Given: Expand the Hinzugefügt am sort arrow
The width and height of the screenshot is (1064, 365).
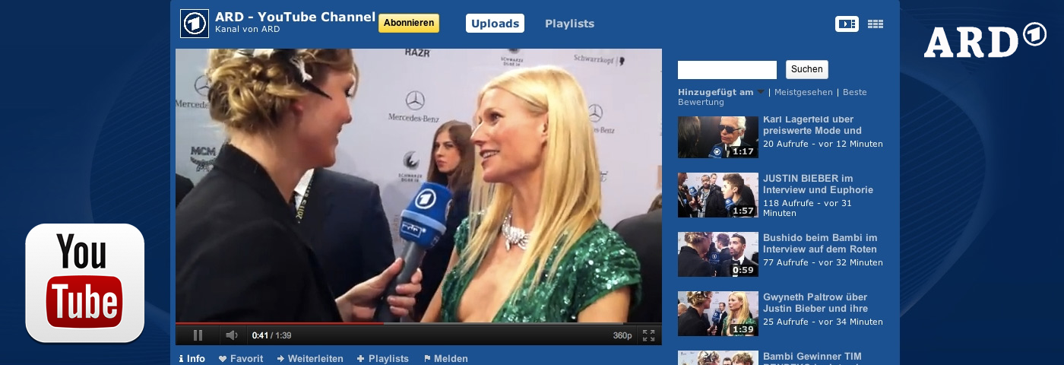Looking at the screenshot, I should coord(761,92).
